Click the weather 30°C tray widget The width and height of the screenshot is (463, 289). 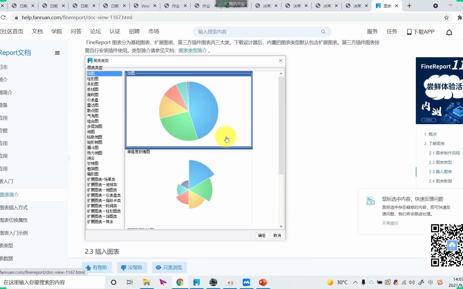click(337, 282)
